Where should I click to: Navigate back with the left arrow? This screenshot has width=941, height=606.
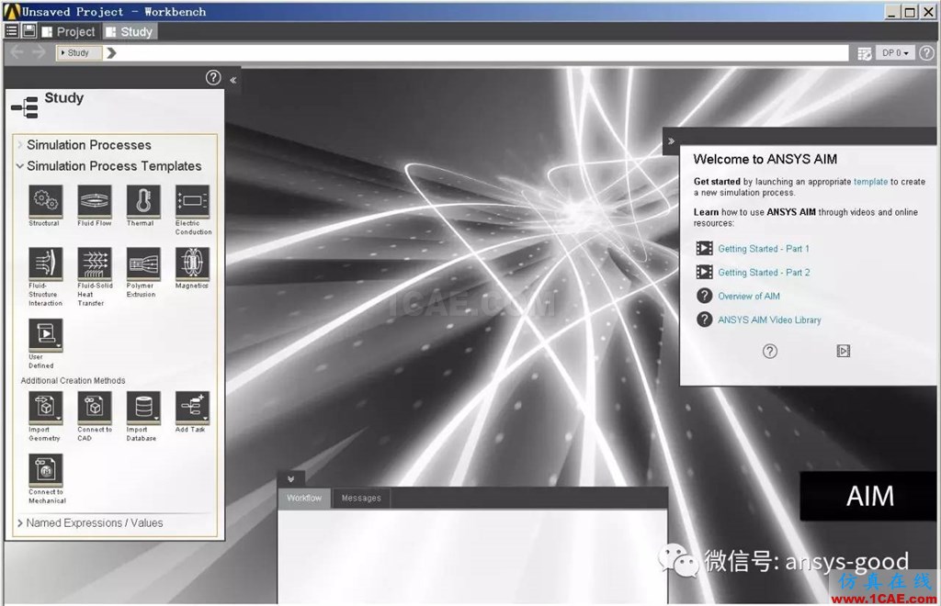point(17,52)
